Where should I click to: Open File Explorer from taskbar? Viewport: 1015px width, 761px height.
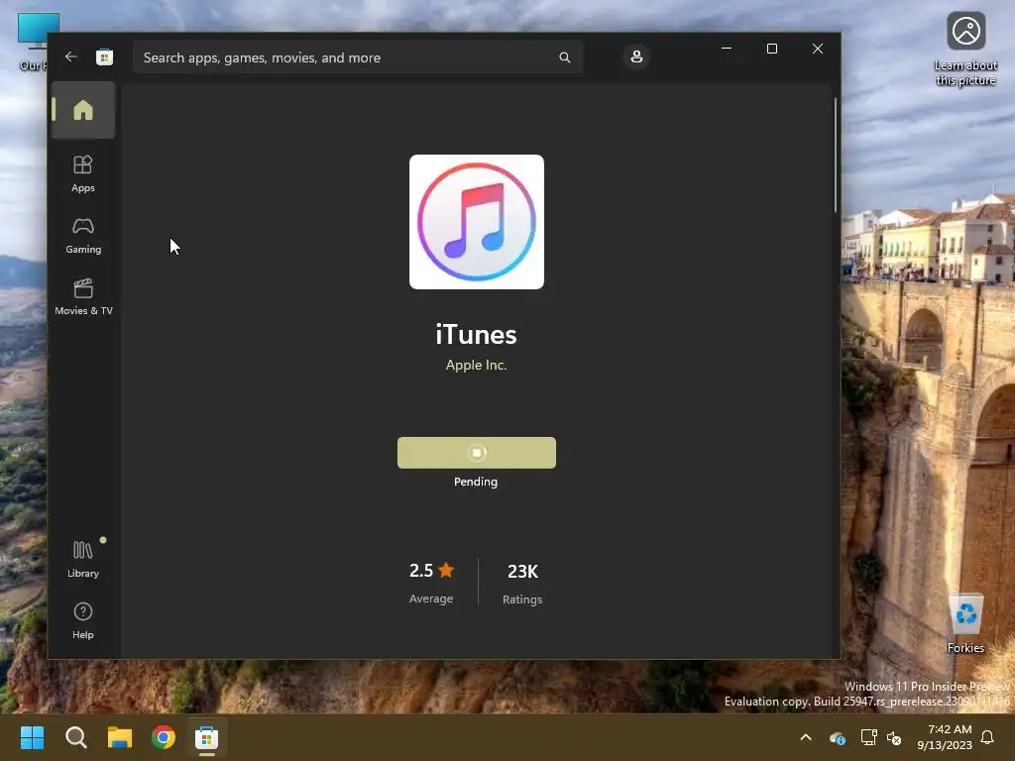(120, 737)
